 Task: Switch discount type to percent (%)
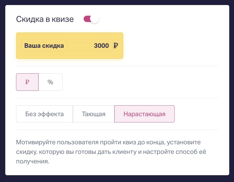click(x=50, y=82)
